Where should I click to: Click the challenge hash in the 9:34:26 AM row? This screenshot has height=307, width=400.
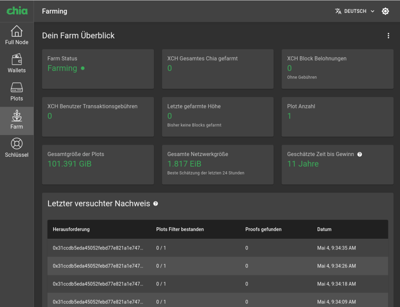tap(98, 266)
